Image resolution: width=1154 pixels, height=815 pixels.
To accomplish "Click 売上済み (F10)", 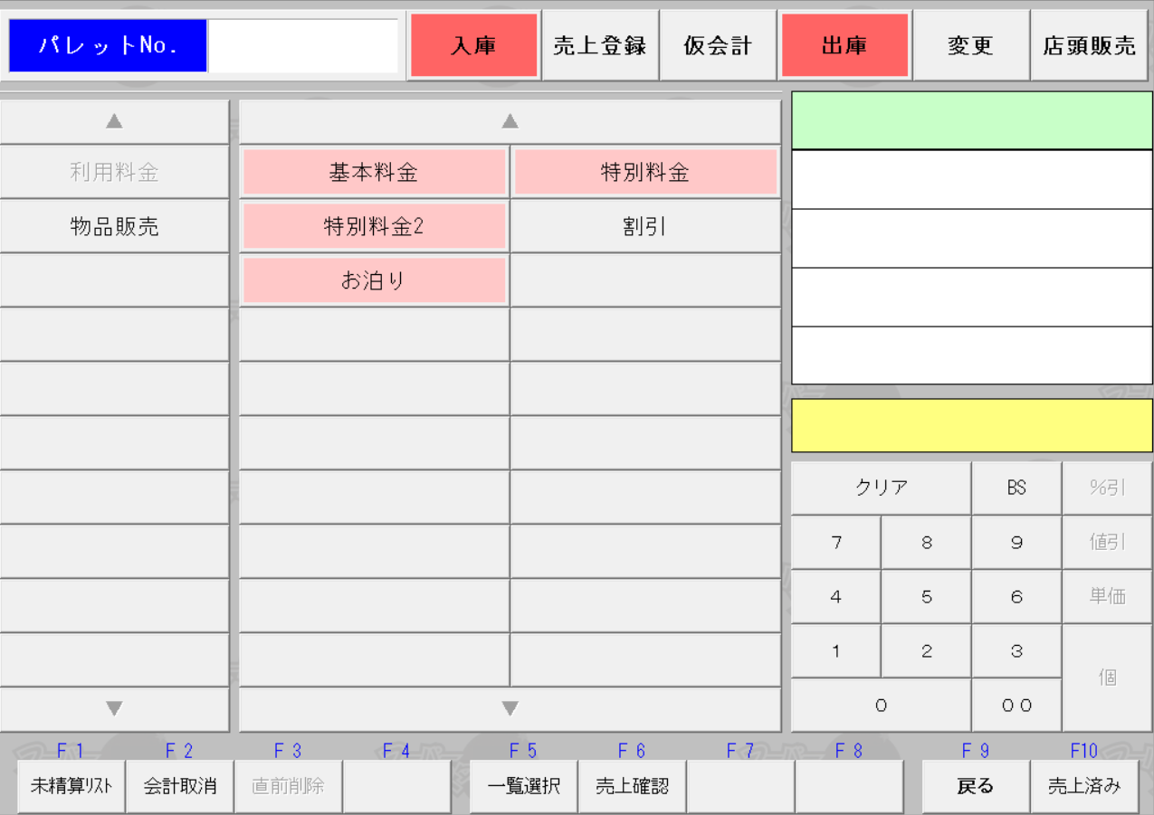I will (x=1084, y=786).
